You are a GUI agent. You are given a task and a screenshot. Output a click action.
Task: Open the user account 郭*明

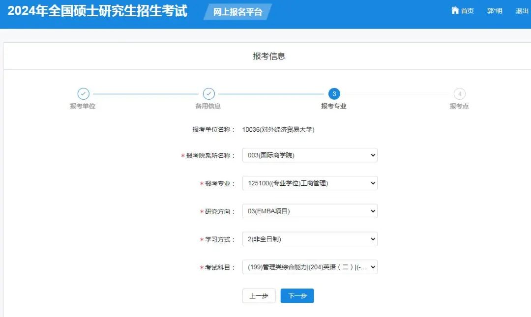[495, 11]
